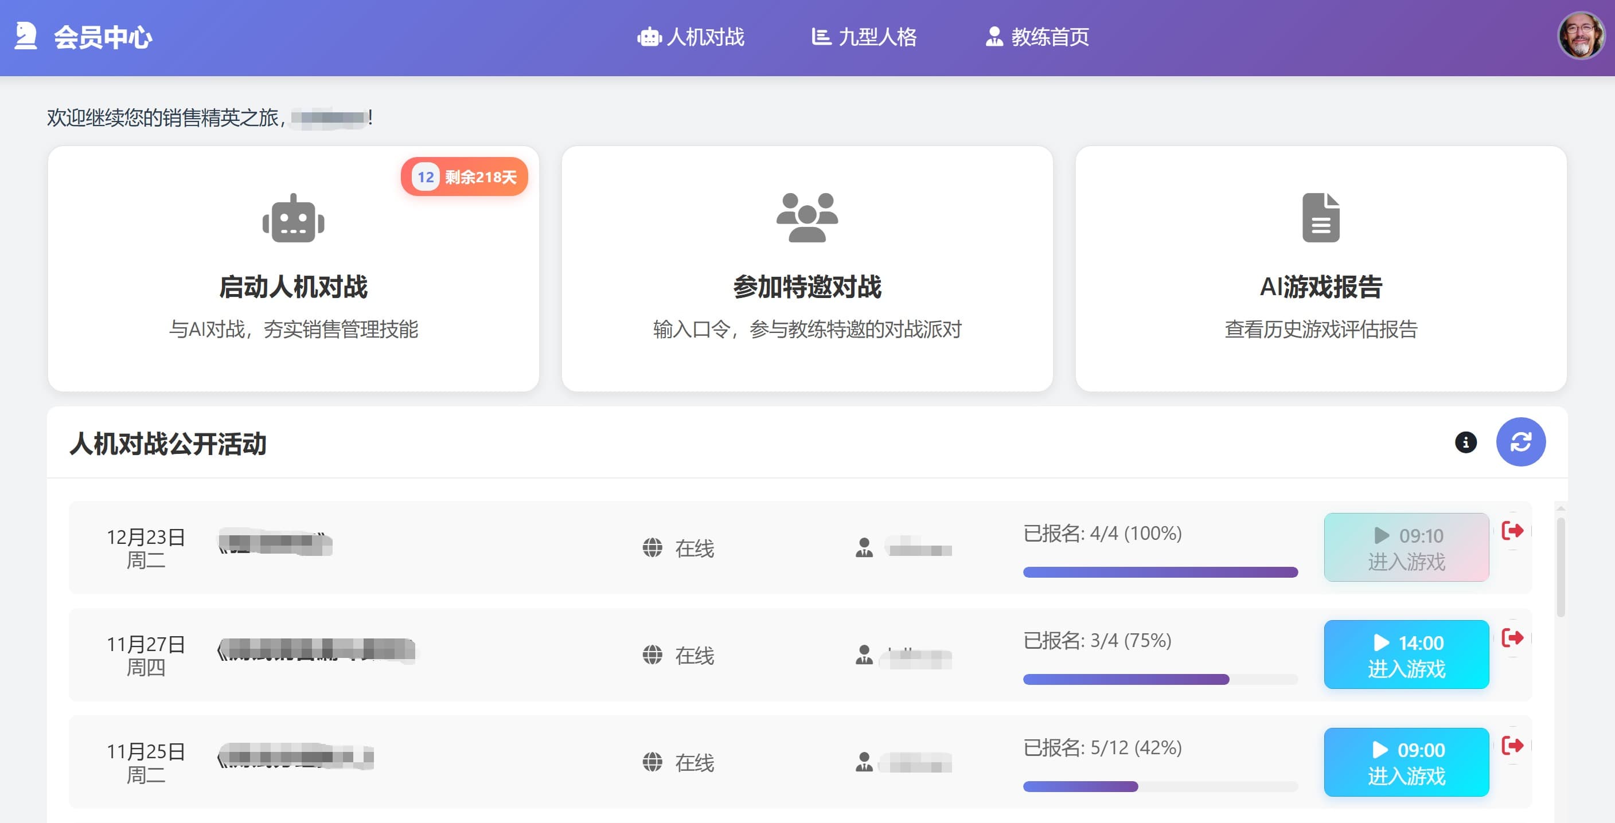Viewport: 1615px width, 823px height.
Task: Click the group icon in 参加特邀对战 card
Action: (807, 217)
